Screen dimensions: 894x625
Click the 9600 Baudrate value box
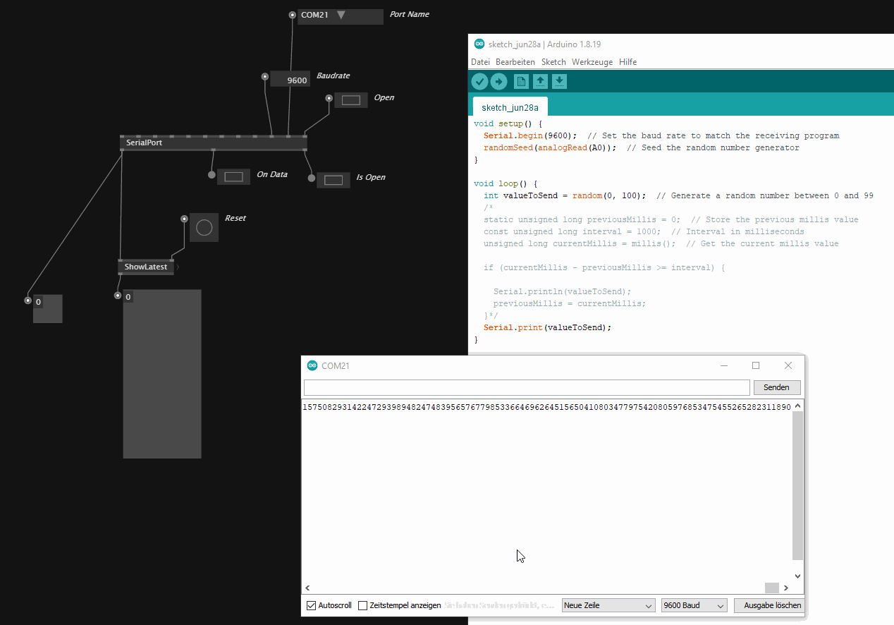pos(290,79)
